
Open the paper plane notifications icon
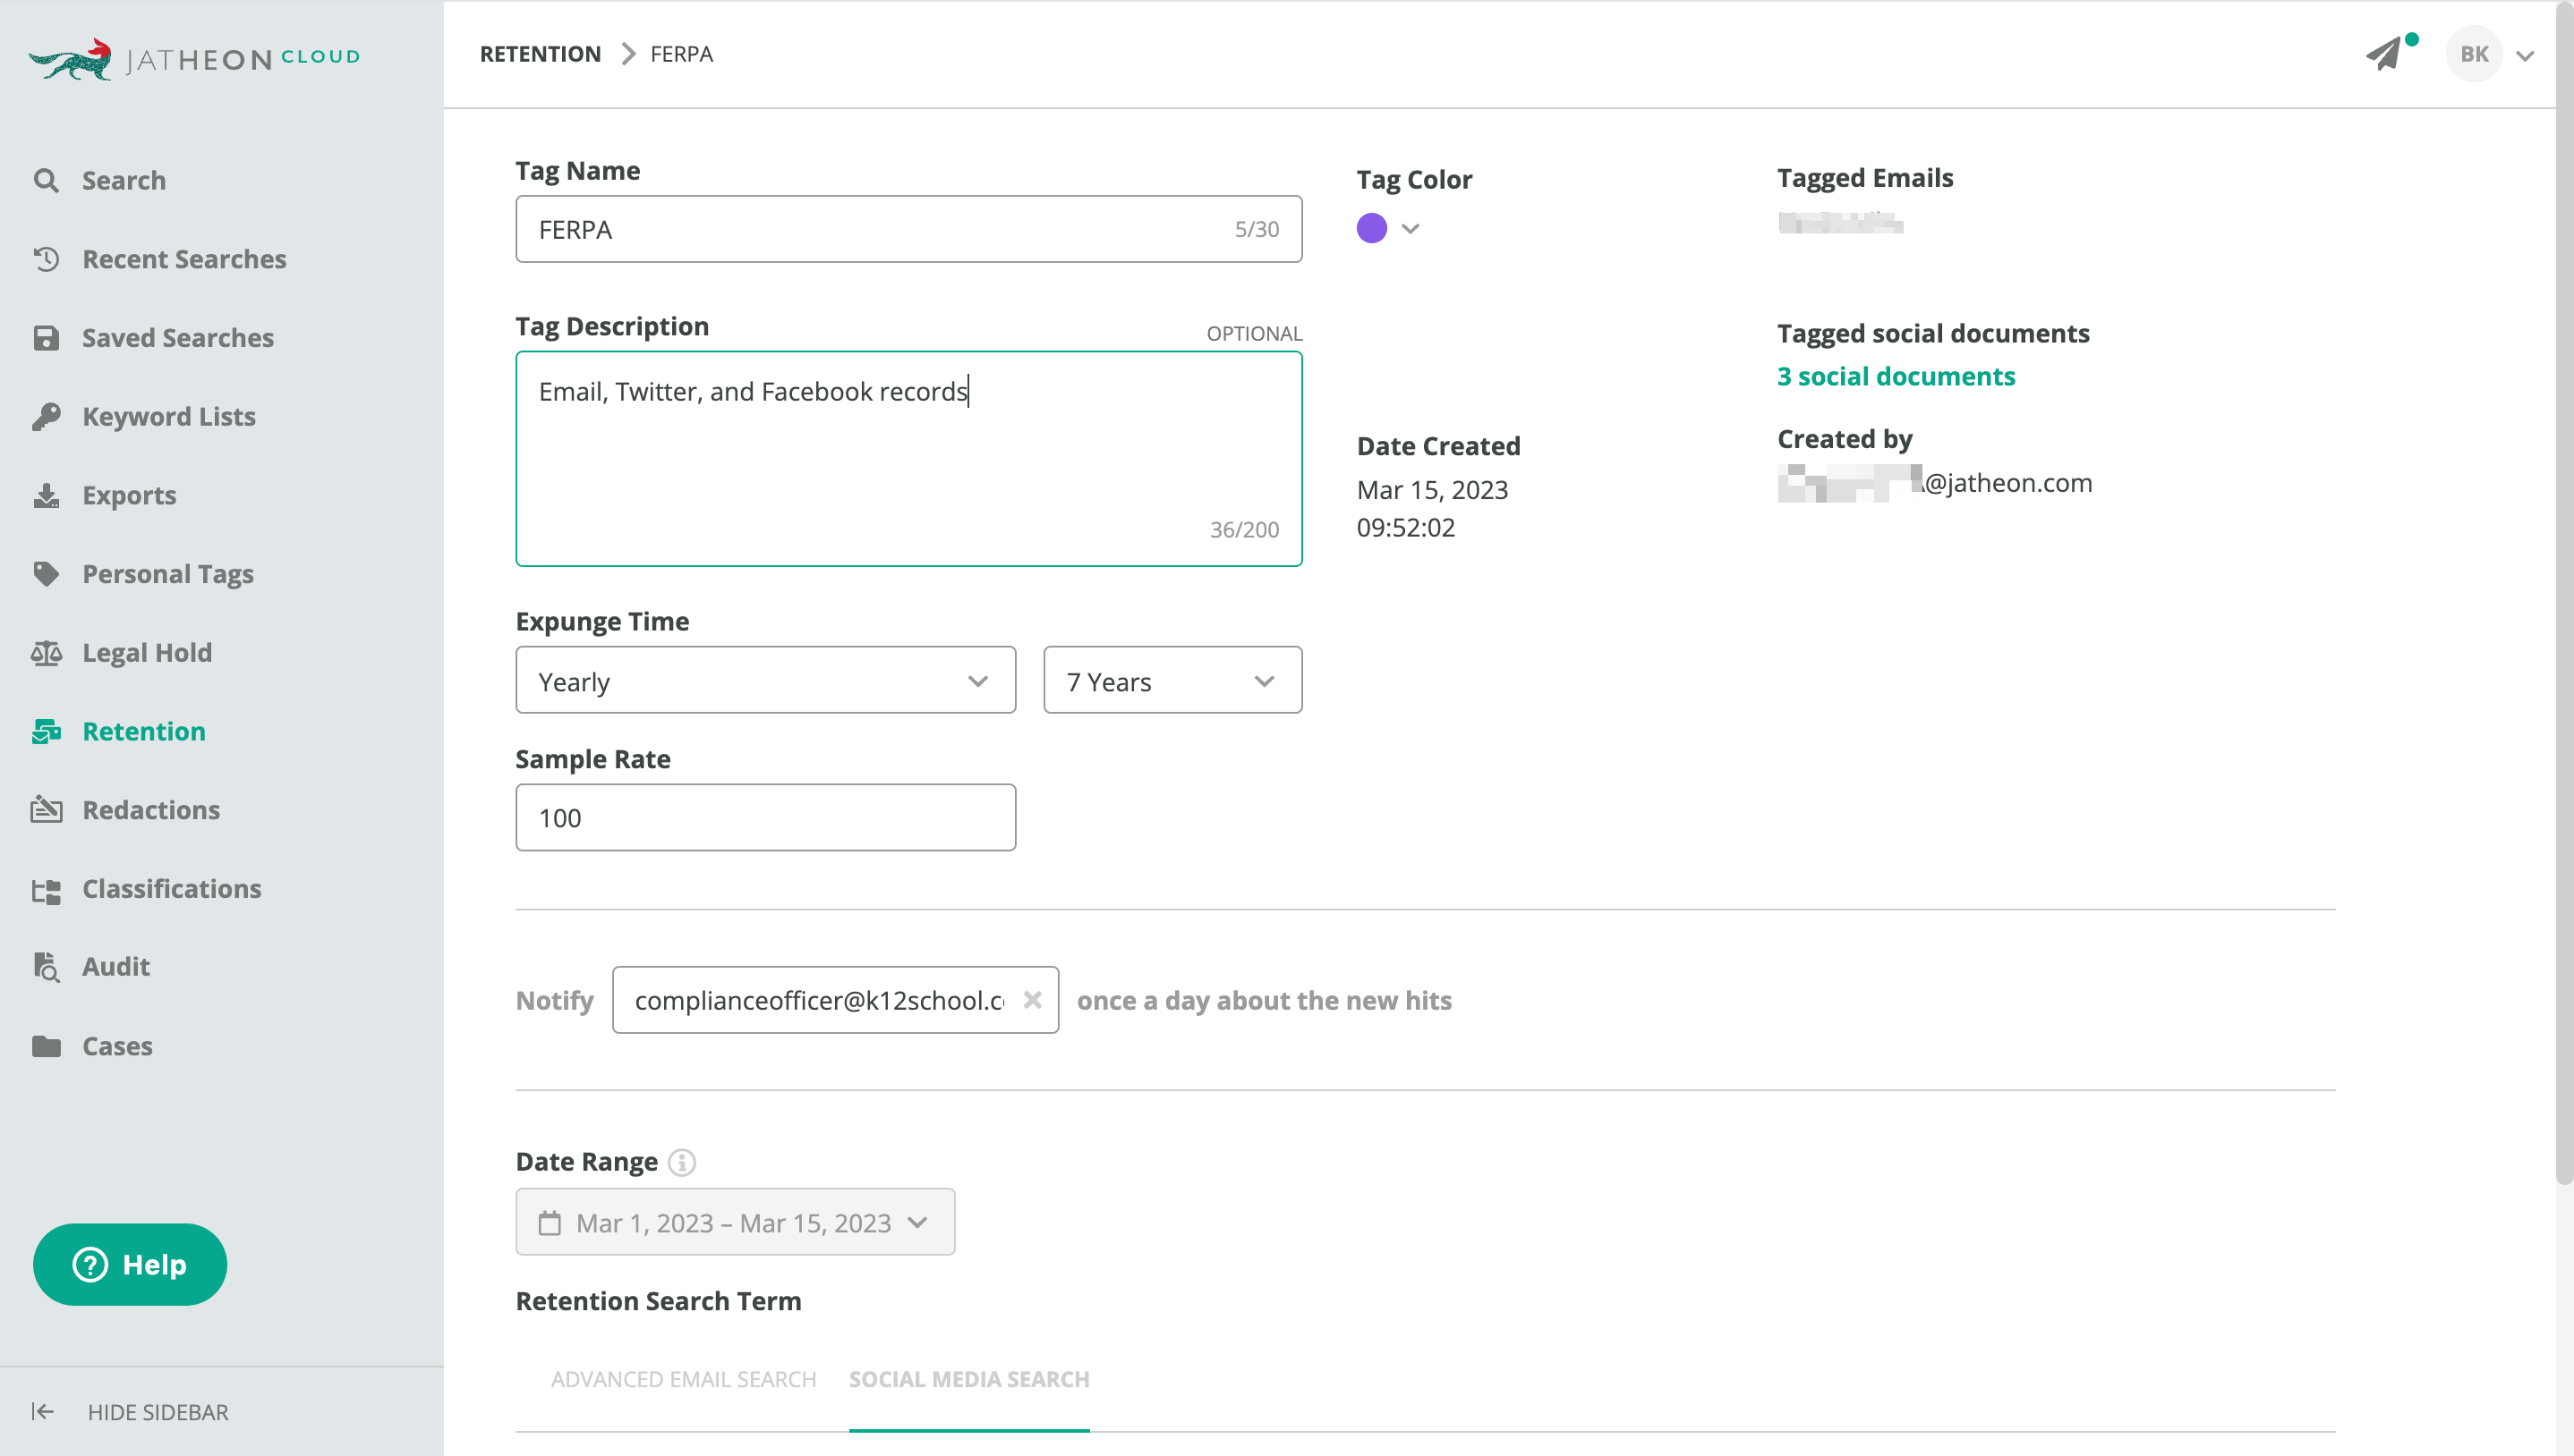(x=2385, y=54)
